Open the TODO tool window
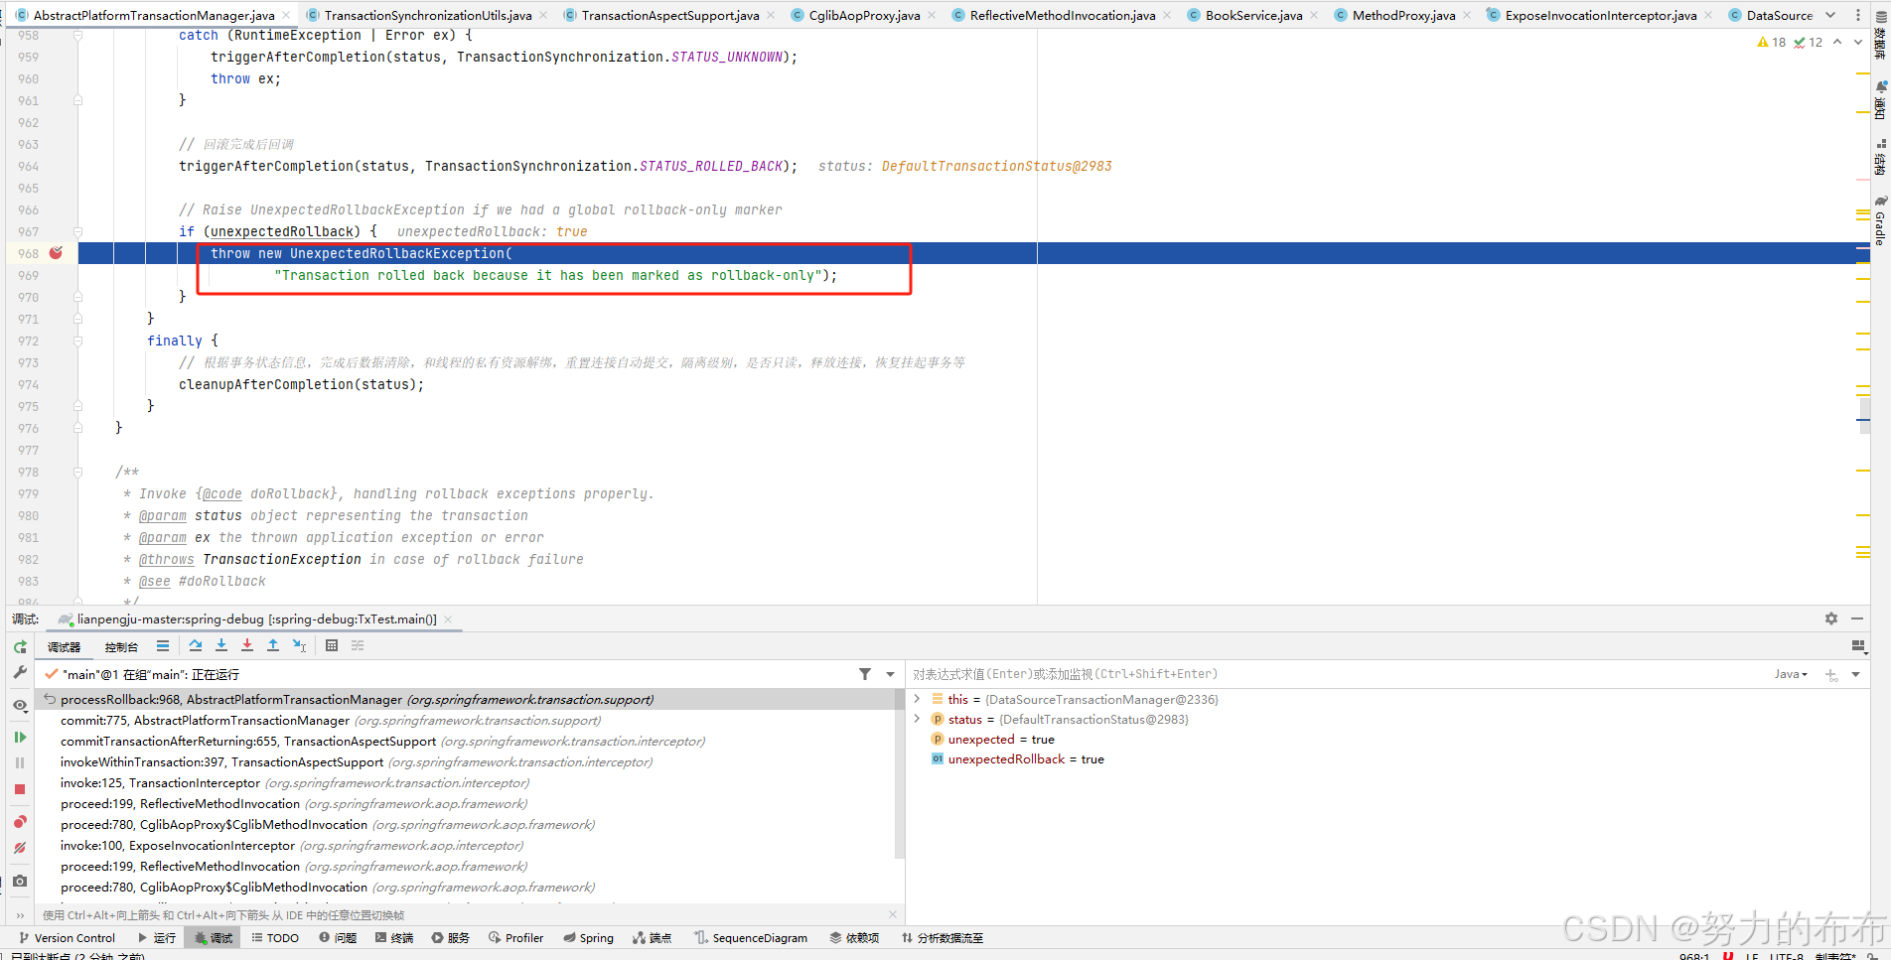 pos(275,937)
